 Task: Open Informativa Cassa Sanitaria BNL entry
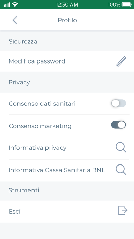(x=67, y=170)
